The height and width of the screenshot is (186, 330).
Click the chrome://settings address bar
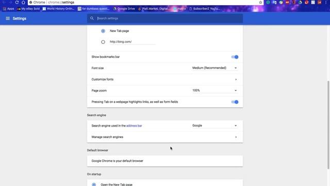[145, 2]
